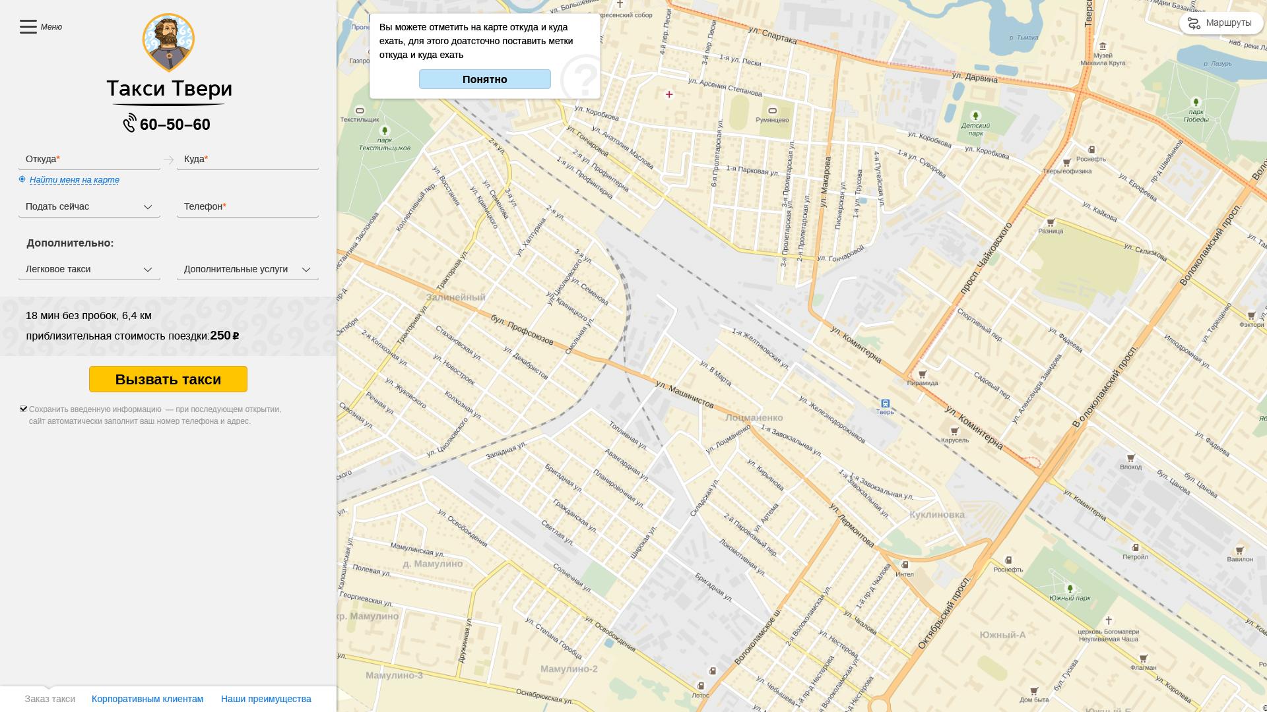This screenshot has width=1267, height=712.
Task: Click the Пирамида shopping cart marker
Action: click(922, 374)
